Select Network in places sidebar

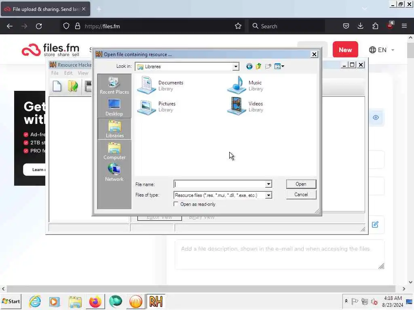click(x=114, y=172)
